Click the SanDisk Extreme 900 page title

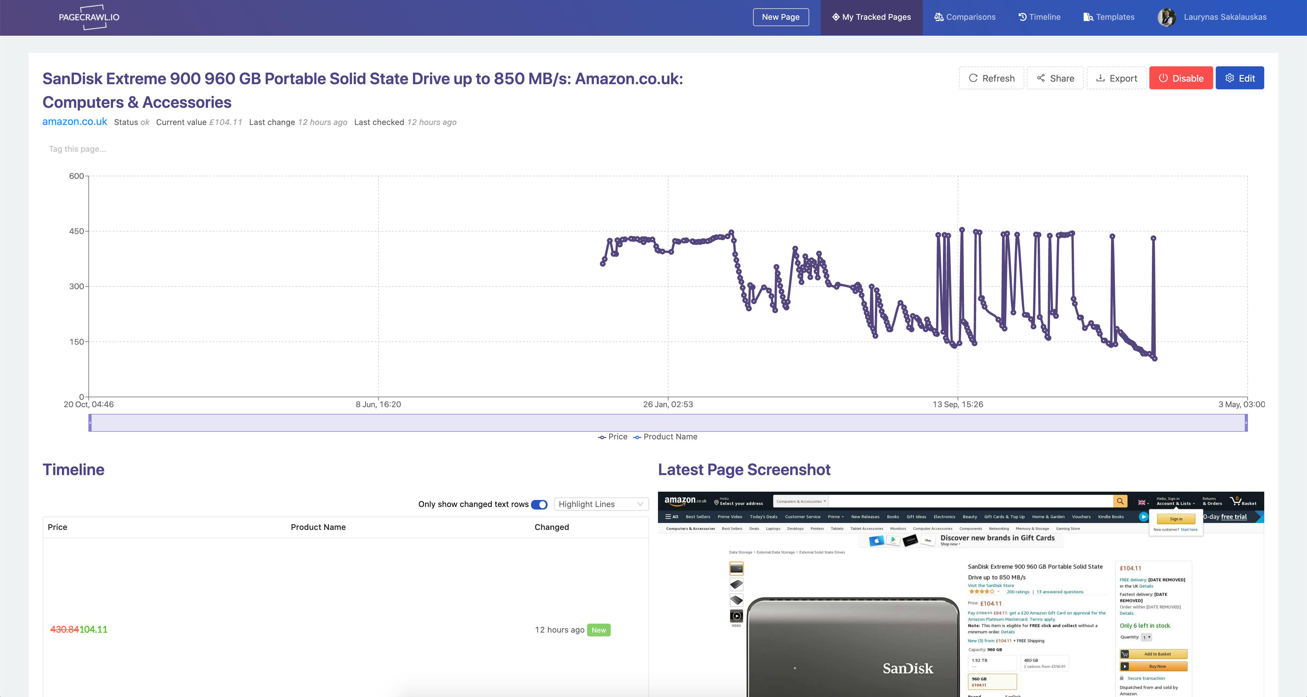[x=363, y=90]
